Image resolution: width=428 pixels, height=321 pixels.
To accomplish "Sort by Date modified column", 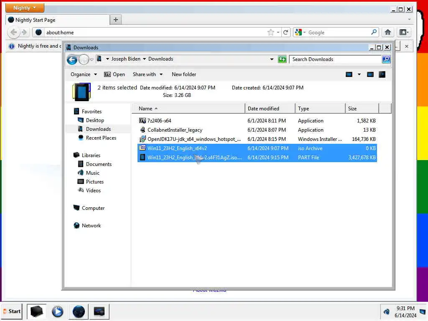I will coord(270,109).
